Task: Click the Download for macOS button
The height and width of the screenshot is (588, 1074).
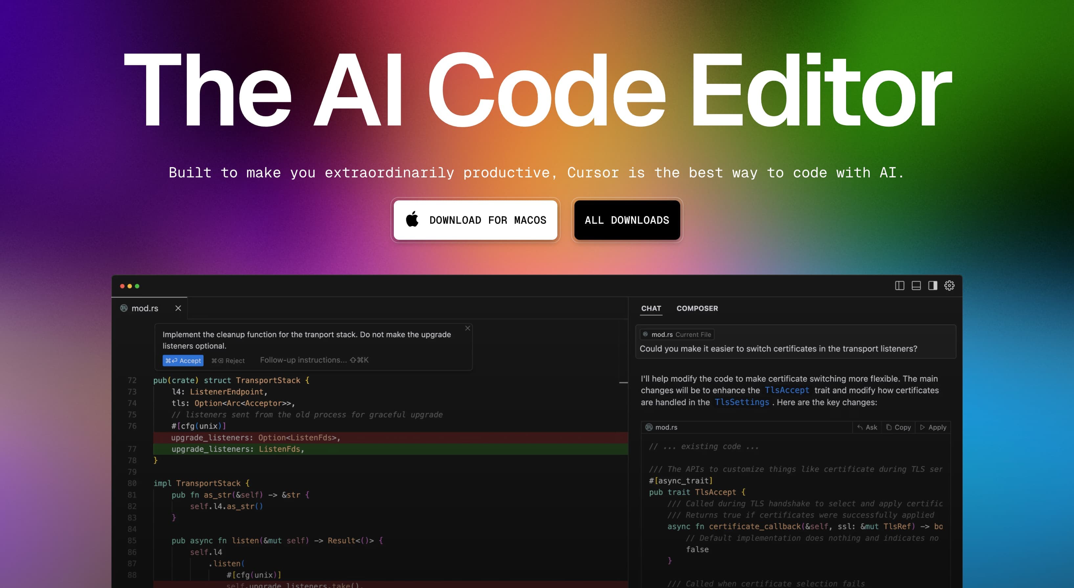Action: (475, 220)
